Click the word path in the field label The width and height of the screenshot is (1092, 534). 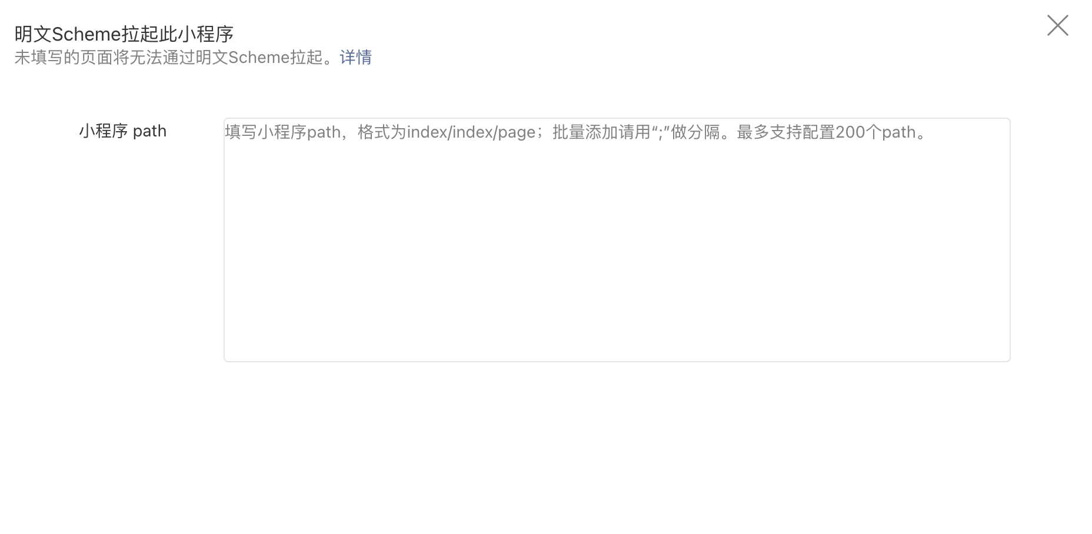click(149, 131)
